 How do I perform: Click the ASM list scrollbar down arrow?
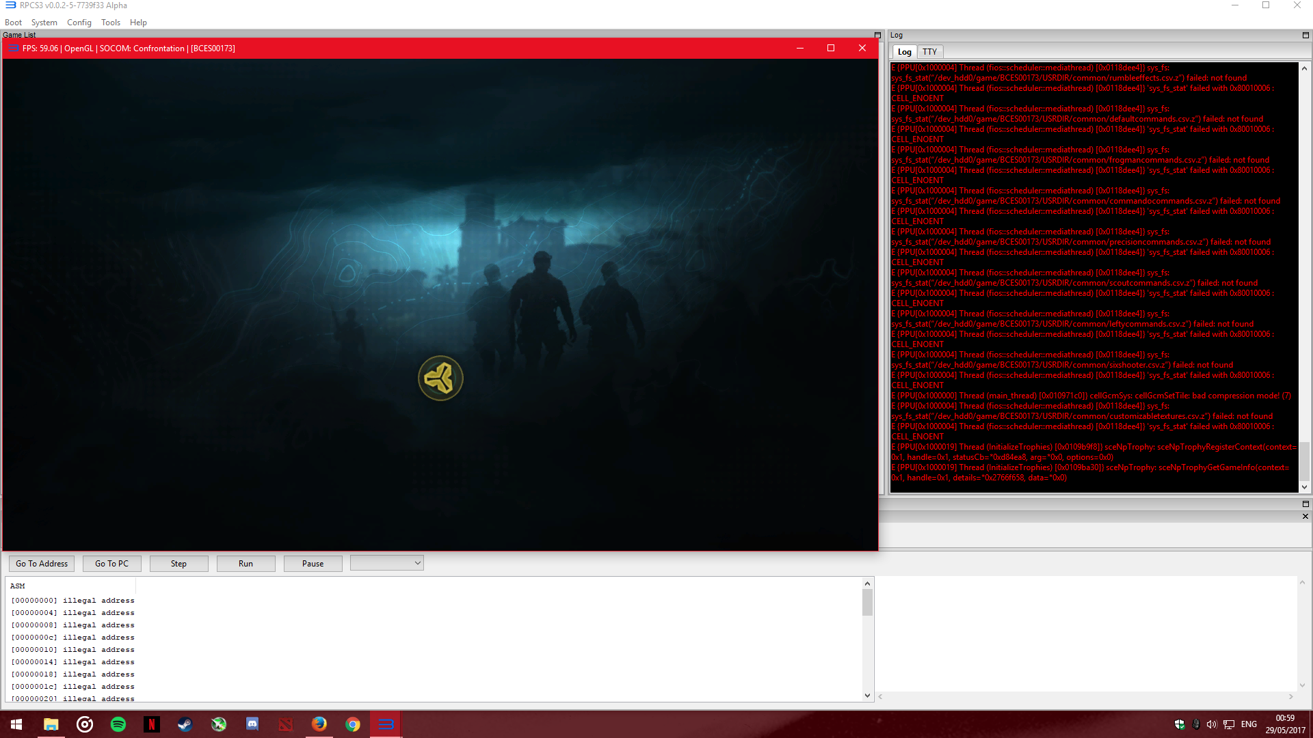(x=867, y=696)
